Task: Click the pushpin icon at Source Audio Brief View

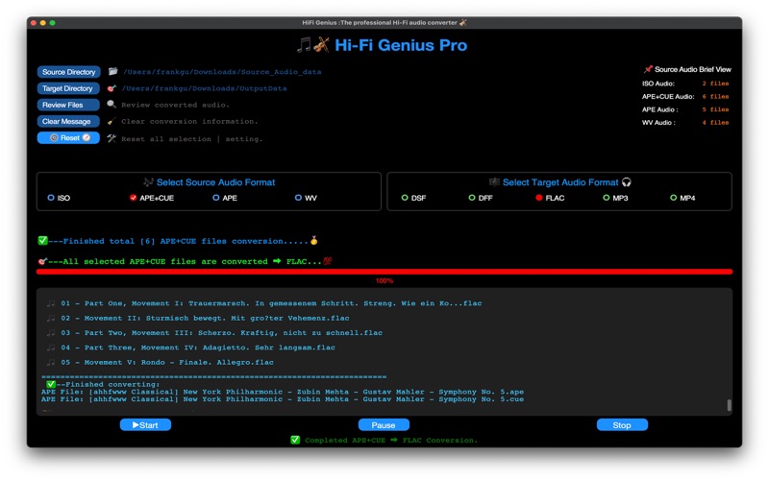Action: point(648,69)
